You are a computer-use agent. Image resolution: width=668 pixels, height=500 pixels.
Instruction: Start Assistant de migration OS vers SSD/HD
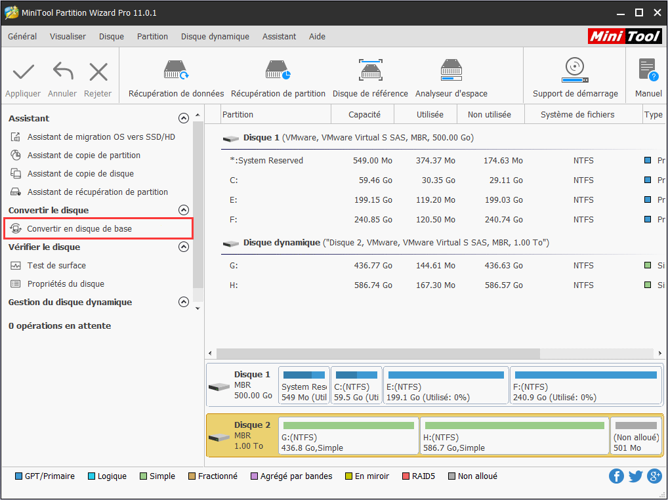click(x=101, y=137)
